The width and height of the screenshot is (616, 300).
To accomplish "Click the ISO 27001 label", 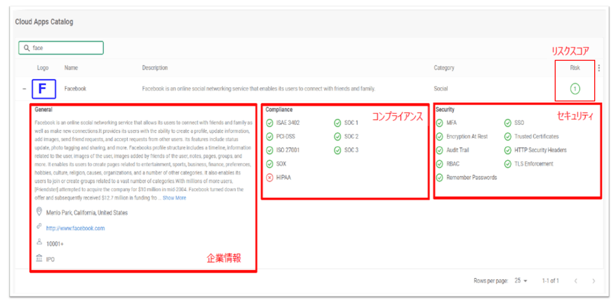I will click(288, 150).
